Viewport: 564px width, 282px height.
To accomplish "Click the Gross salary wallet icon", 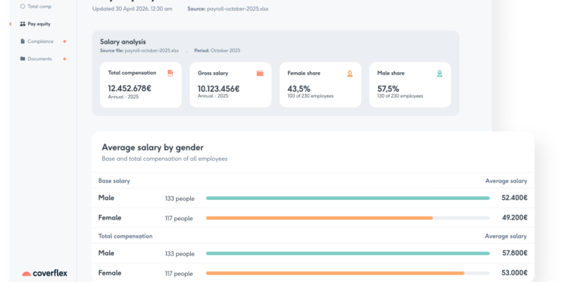I will 260,74.
